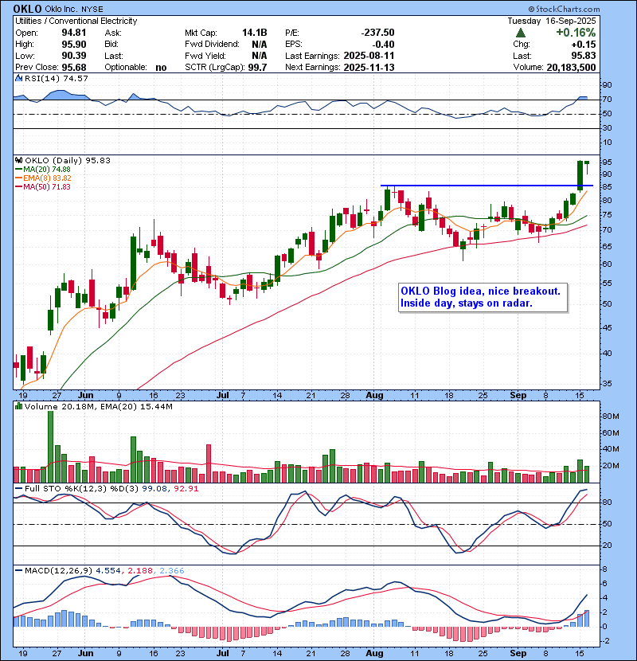This screenshot has width=637, height=661.
Task: Click the blue horizontal resistance line near 85
Action: coord(487,186)
